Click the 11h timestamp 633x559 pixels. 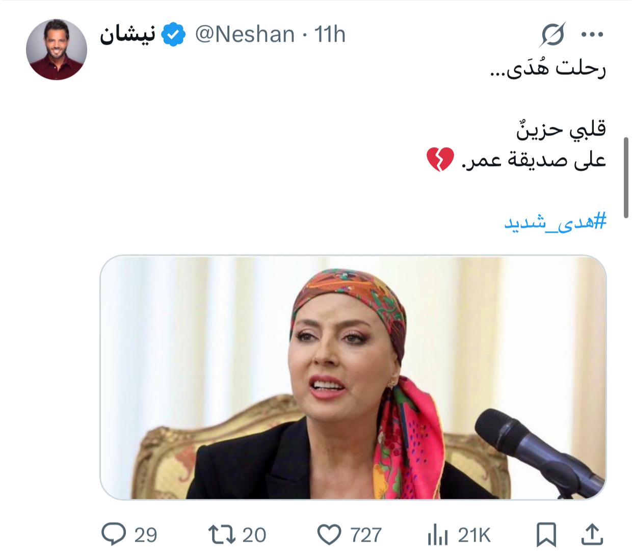point(330,35)
